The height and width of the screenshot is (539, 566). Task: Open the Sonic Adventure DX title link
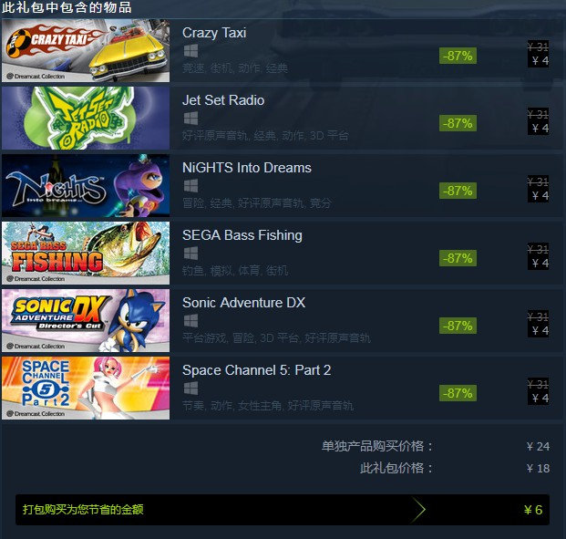244,303
